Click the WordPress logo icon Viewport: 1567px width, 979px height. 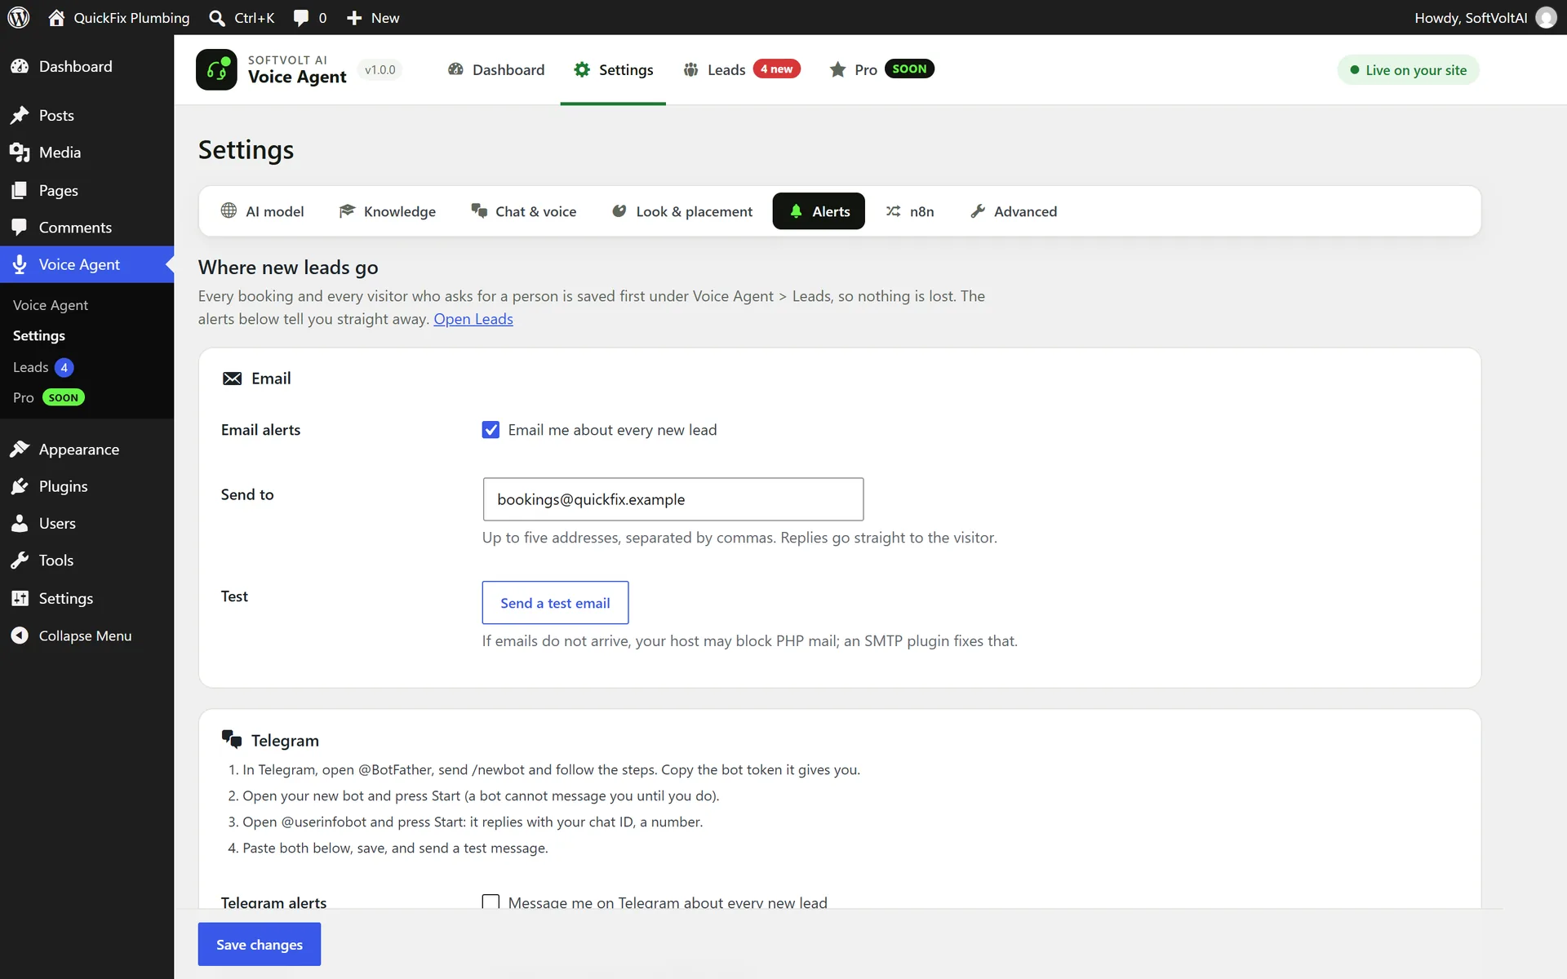click(x=19, y=17)
